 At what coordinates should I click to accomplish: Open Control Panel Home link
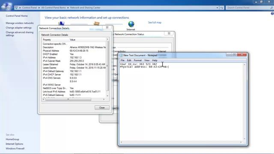pos(17,16)
